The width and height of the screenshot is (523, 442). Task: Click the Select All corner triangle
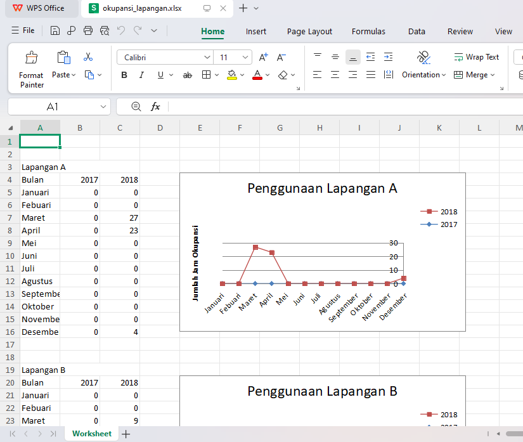tap(11, 127)
